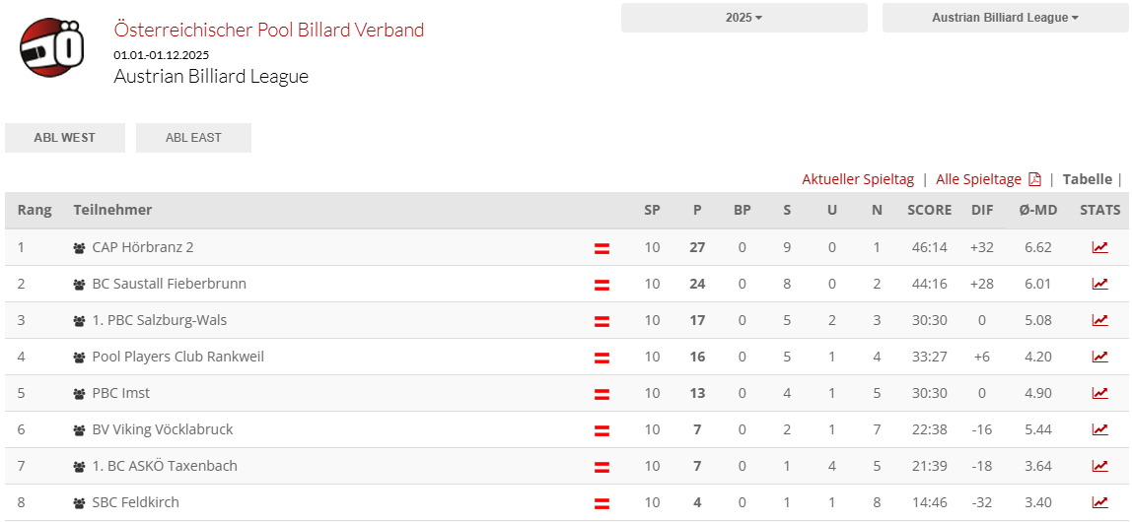Image resolution: width=1132 pixels, height=522 pixels.
Task: Expand the Austrian Billiard League dropdown
Action: pos(1005,18)
